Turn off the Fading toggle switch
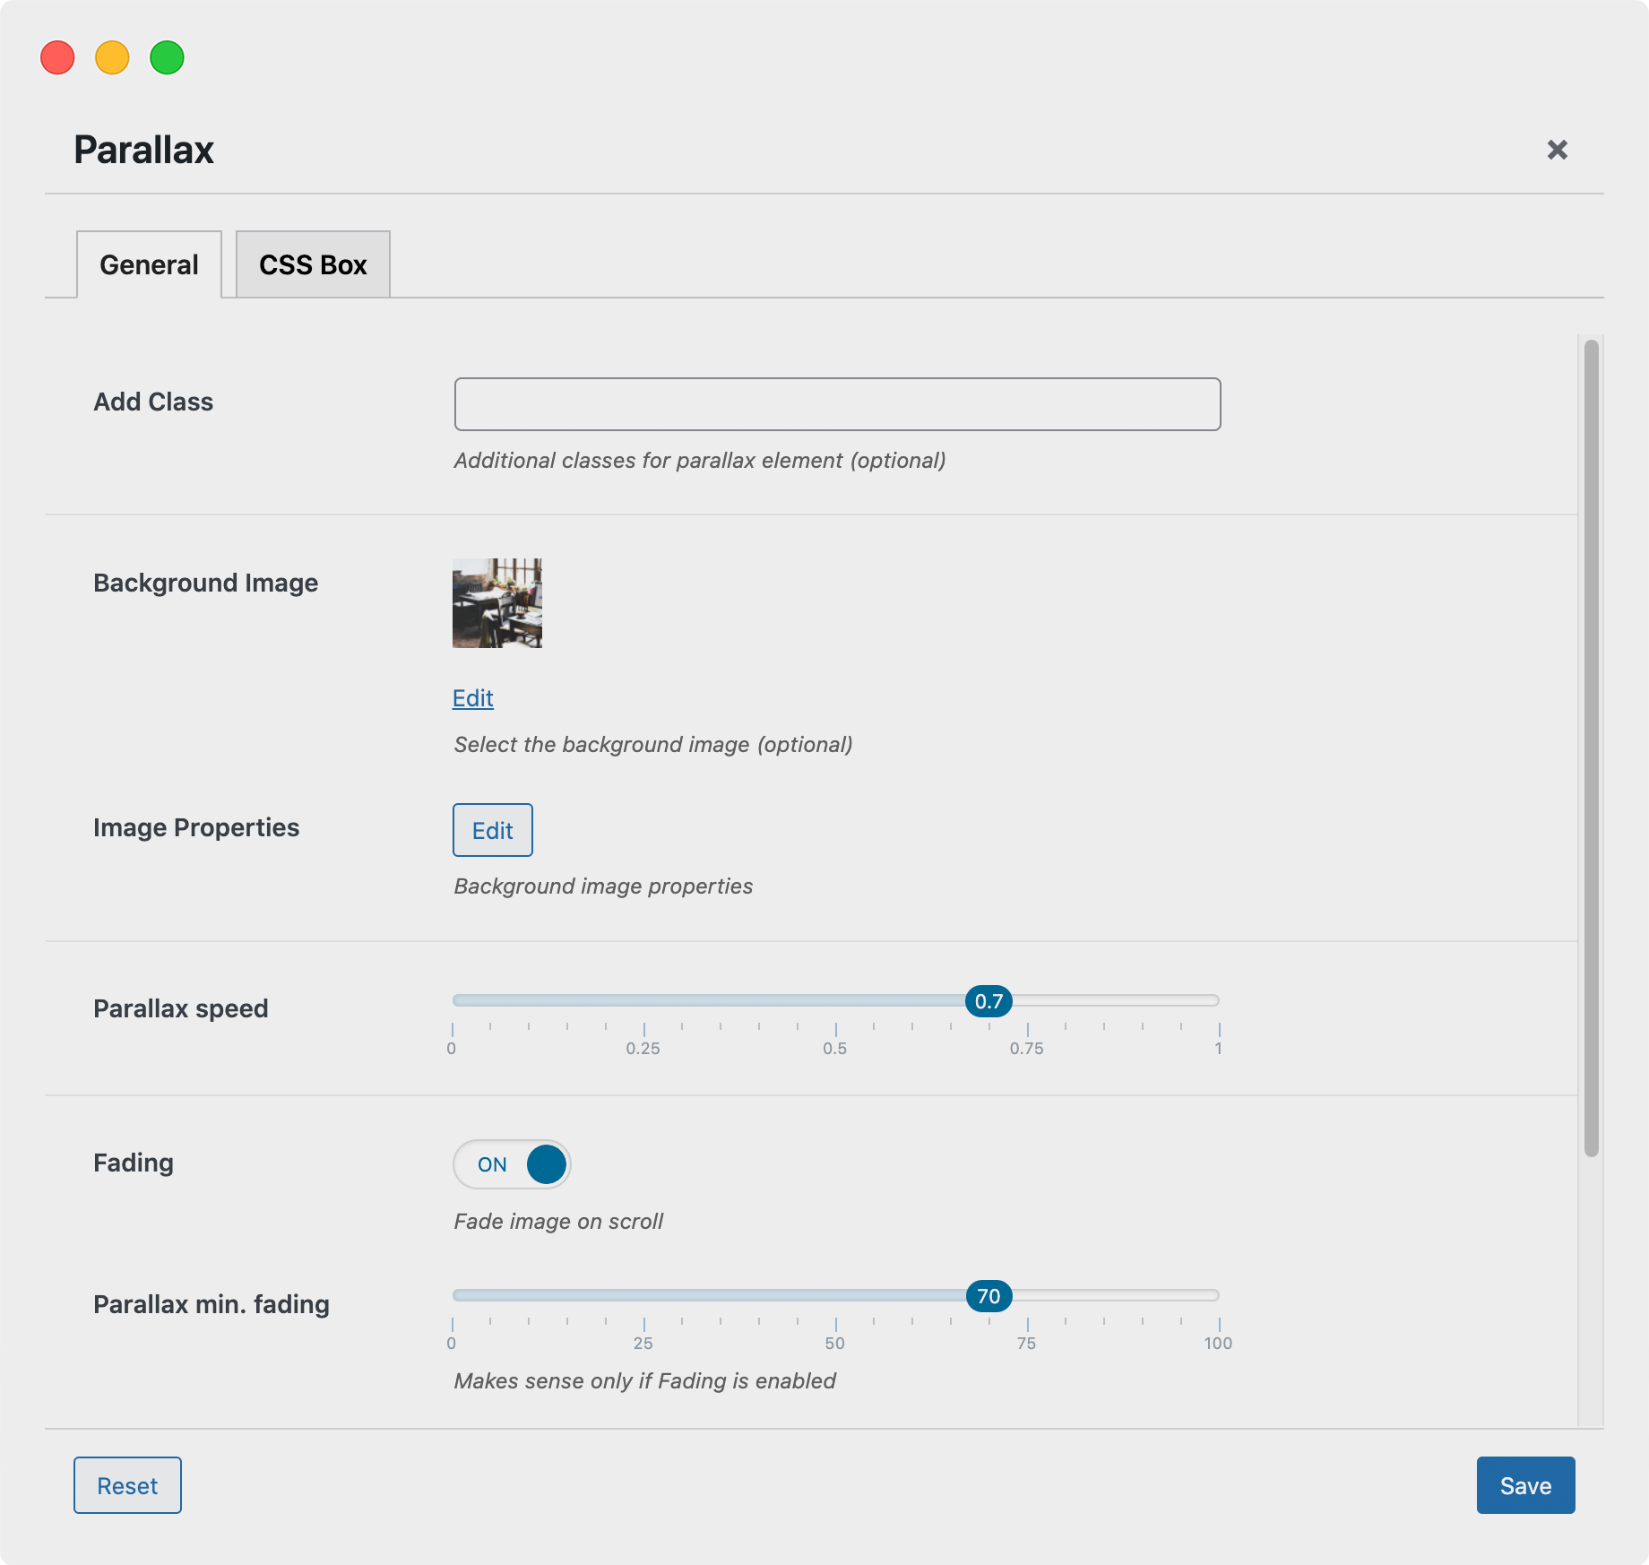1649x1565 pixels. [512, 1164]
